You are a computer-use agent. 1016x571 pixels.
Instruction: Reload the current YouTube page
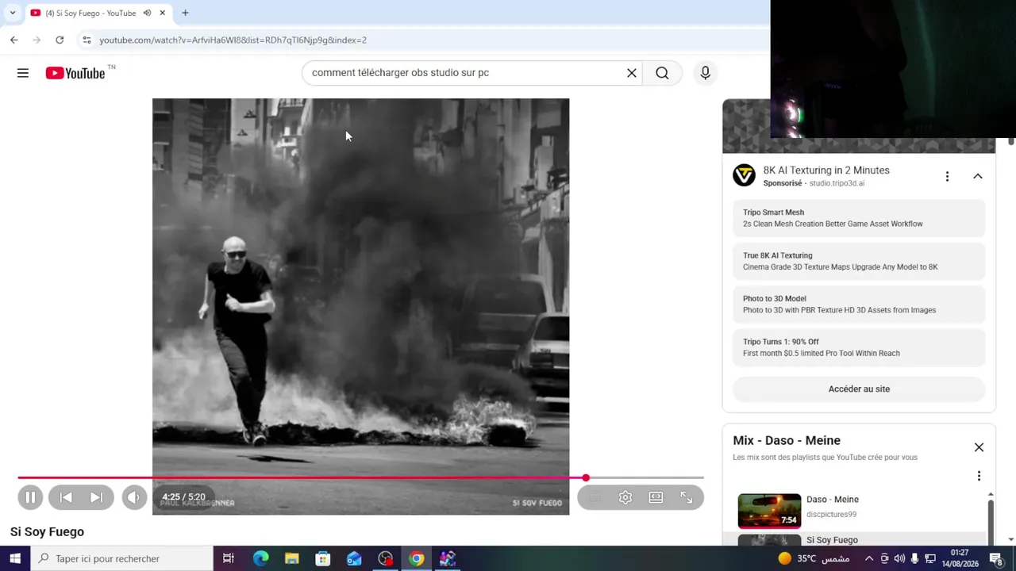(x=60, y=40)
